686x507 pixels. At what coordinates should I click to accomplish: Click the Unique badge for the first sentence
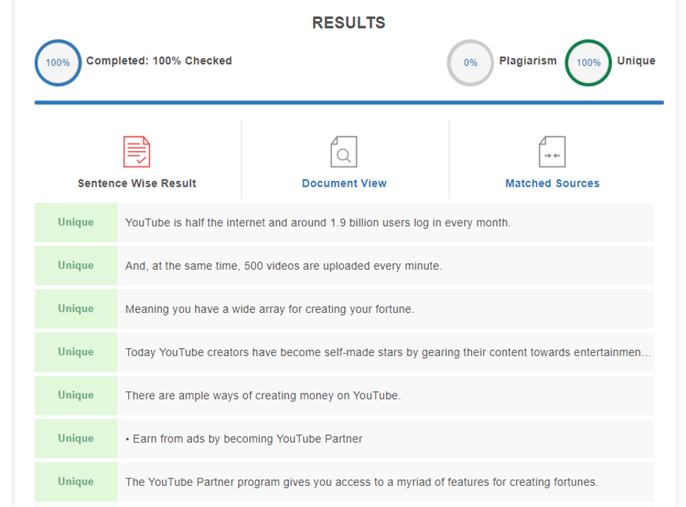click(75, 223)
